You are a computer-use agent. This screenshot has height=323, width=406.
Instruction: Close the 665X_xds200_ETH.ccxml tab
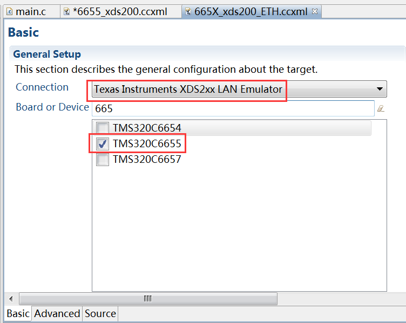pyautogui.click(x=315, y=11)
